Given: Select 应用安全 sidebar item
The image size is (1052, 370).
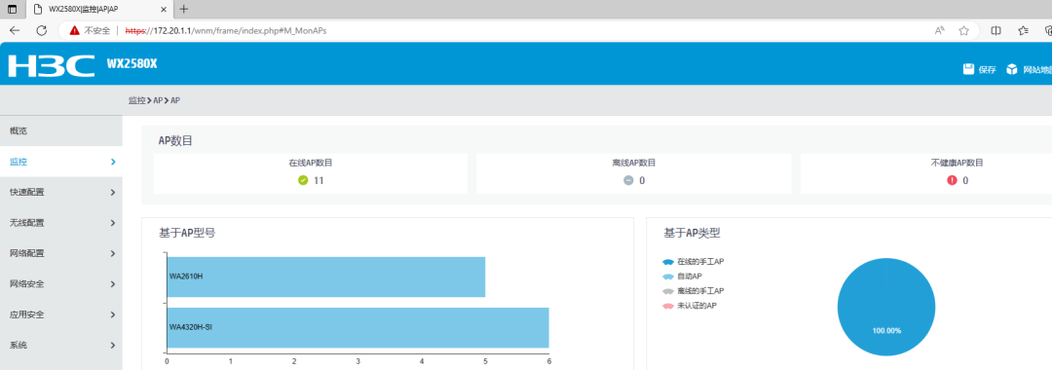Looking at the screenshot, I should coord(61,314).
